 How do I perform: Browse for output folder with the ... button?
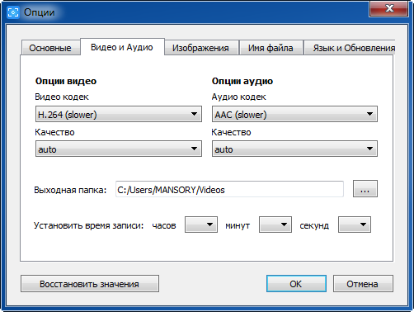(x=365, y=189)
